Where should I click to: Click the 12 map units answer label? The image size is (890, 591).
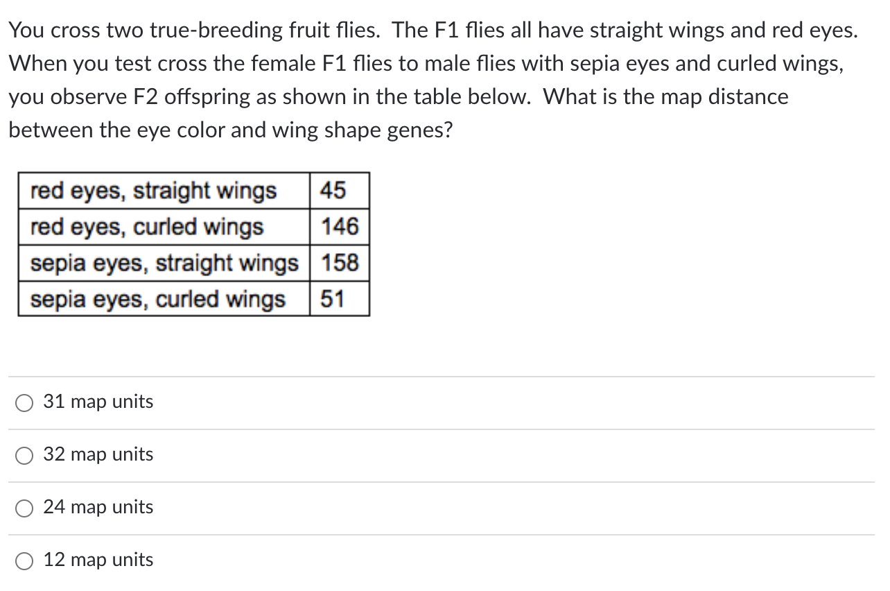98,560
